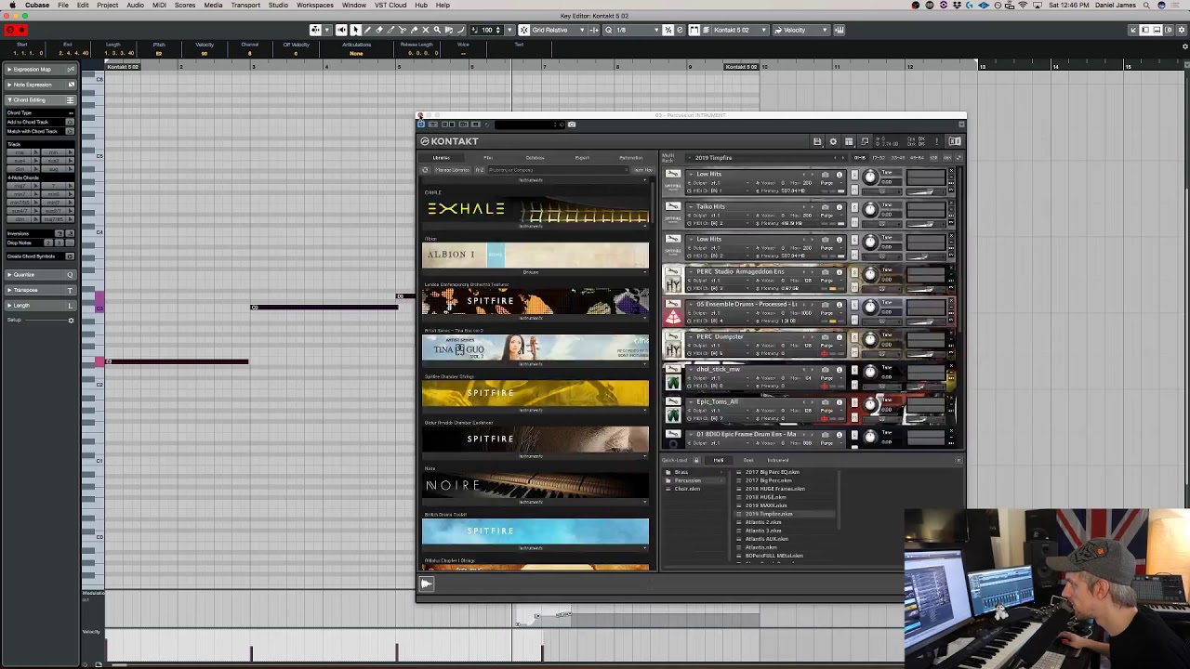Toggle Solo on PERC Studio Armageddon Ens
Image resolution: width=1190 pixels, height=669 pixels.
[x=854, y=271]
